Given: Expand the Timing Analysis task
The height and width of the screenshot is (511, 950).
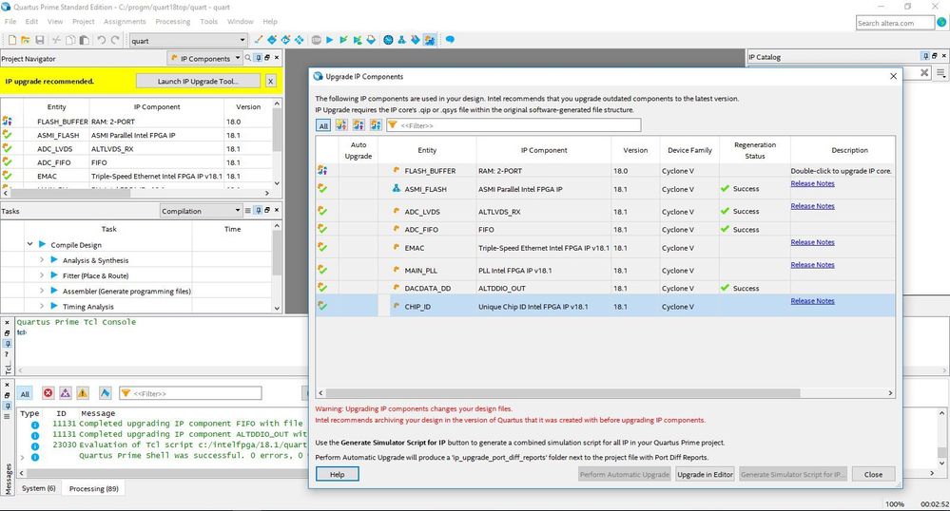Looking at the screenshot, I should coord(41,307).
